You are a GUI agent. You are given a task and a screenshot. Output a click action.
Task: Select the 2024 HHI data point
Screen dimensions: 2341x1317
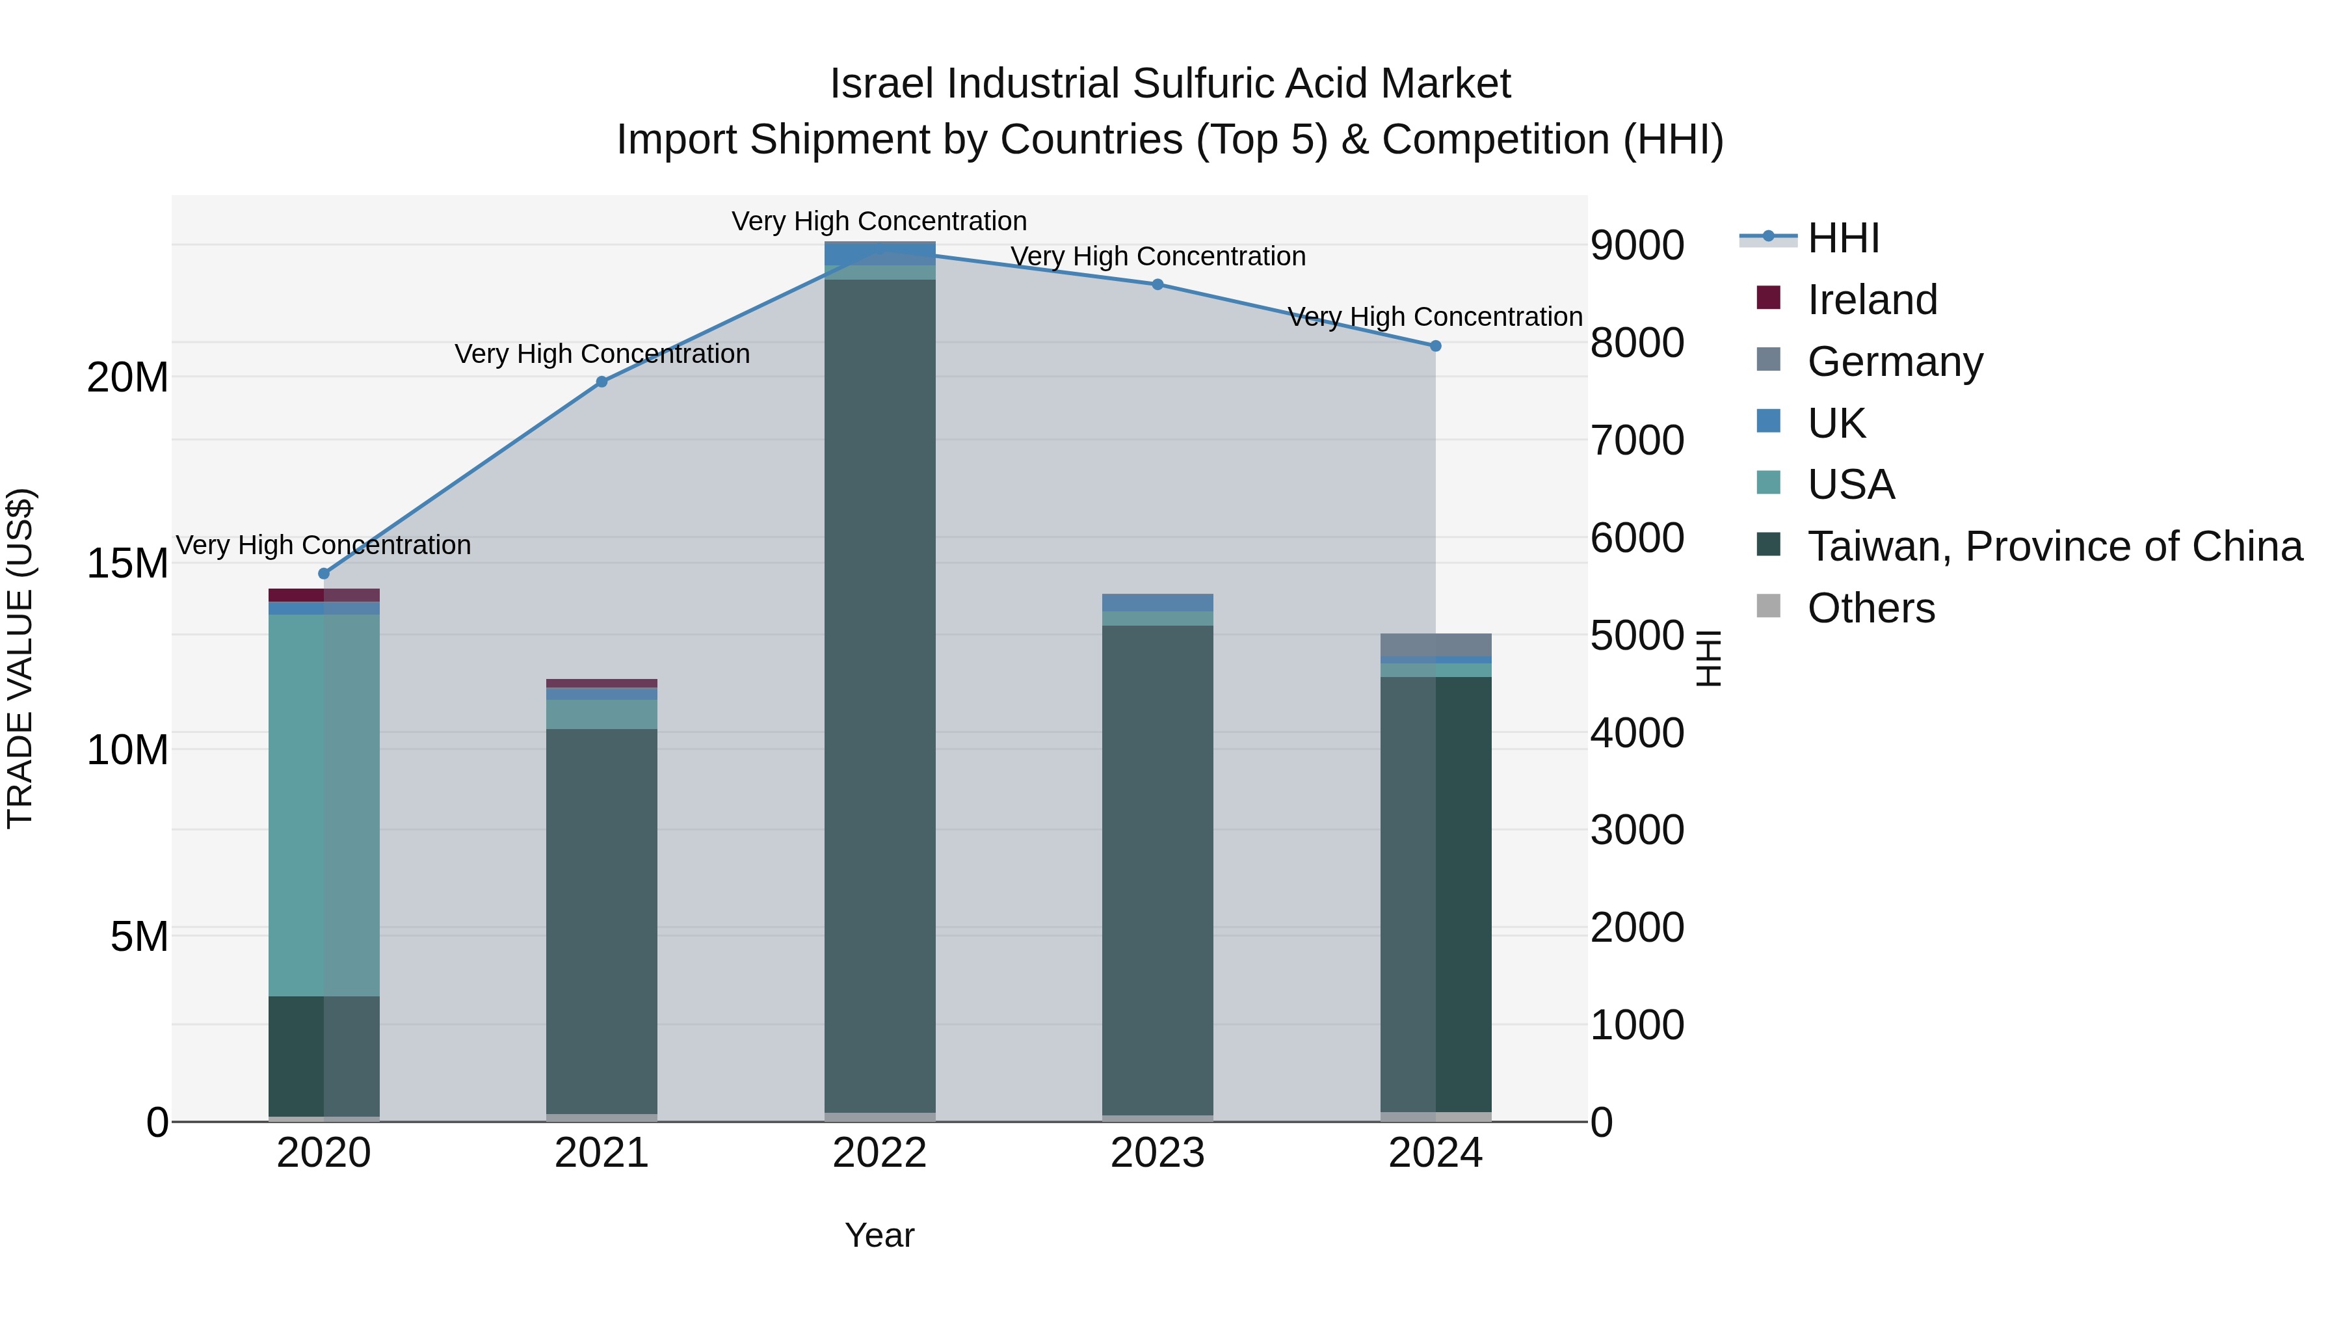point(1436,346)
